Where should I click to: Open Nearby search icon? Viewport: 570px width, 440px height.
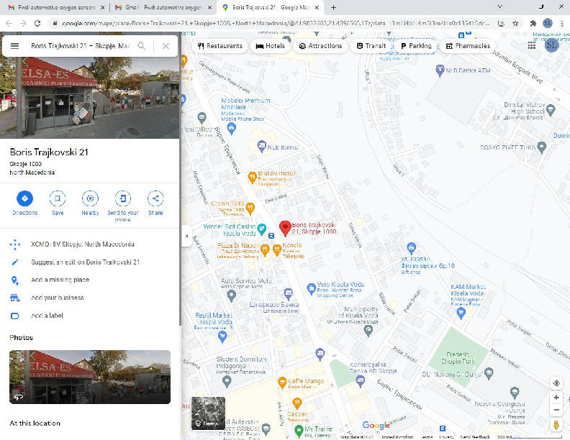(x=90, y=198)
